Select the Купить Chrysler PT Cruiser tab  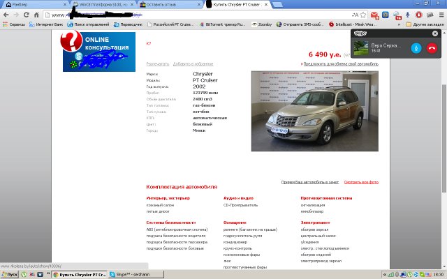[237, 5]
